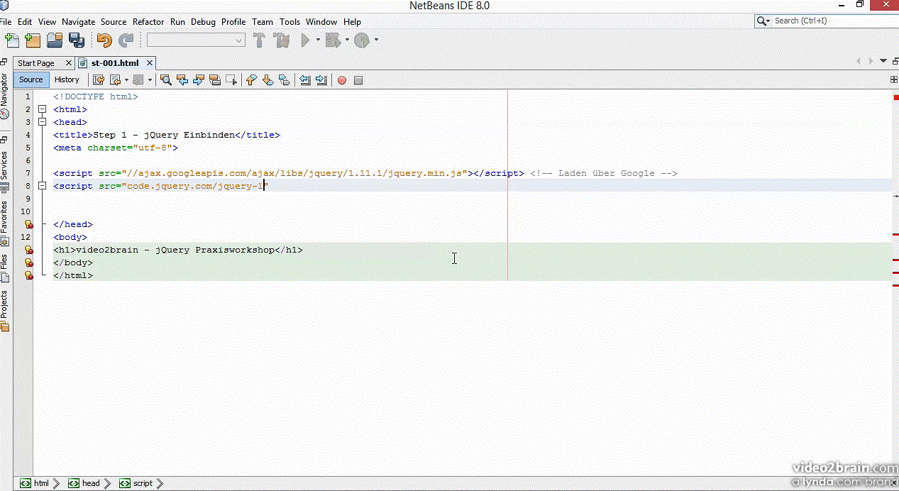Screen dimensions: 899x491
Task: Click the Shift Line Left icon
Action: click(305, 80)
